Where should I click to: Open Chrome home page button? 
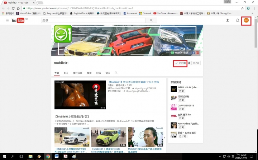point(18,8)
